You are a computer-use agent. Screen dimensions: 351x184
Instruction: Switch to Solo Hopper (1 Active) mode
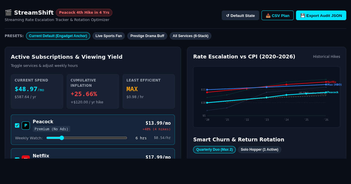[x=259, y=150]
